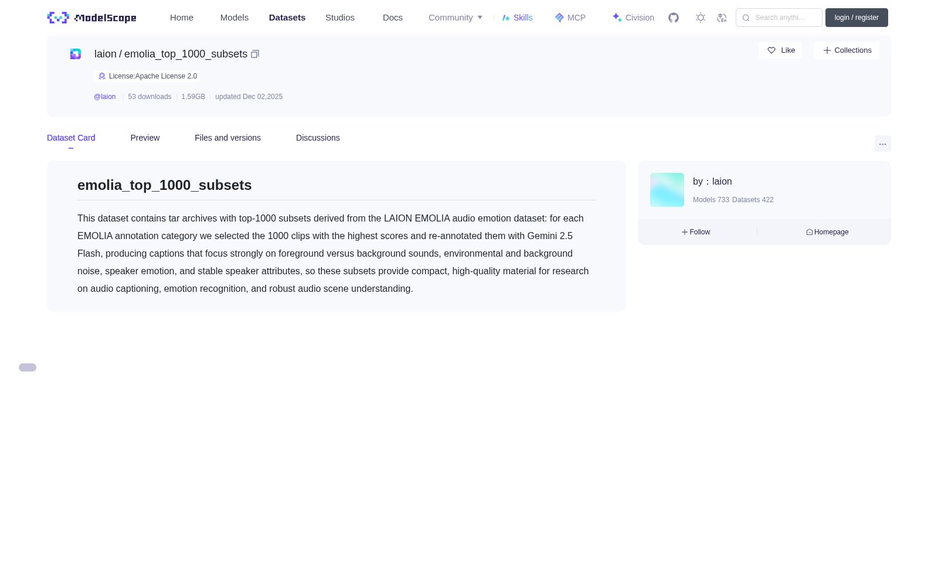The height and width of the screenshot is (586, 938).
Task: Click the '53 downloads' text
Action: [149, 97]
